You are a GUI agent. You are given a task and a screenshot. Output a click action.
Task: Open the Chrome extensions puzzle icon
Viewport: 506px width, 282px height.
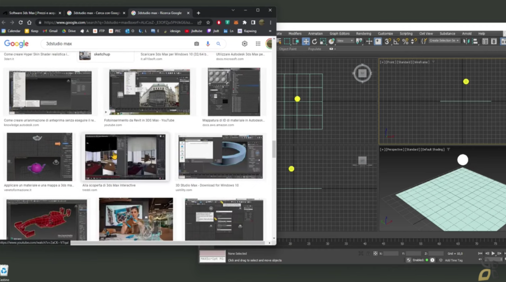coord(245,23)
